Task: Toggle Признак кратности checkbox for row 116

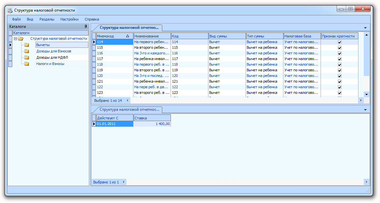Action: 340,53
